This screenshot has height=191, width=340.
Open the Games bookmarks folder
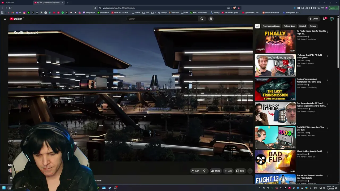(136, 12)
